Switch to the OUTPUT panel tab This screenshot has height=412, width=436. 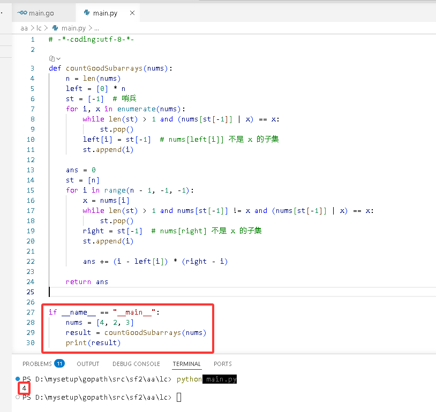pyautogui.click(x=88, y=364)
